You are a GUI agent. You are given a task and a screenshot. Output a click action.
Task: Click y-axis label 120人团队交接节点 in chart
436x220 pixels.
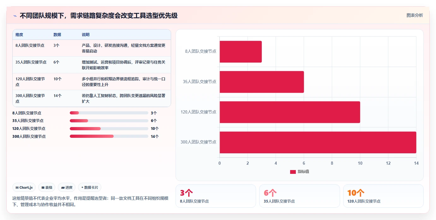click(x=199, y=112)
